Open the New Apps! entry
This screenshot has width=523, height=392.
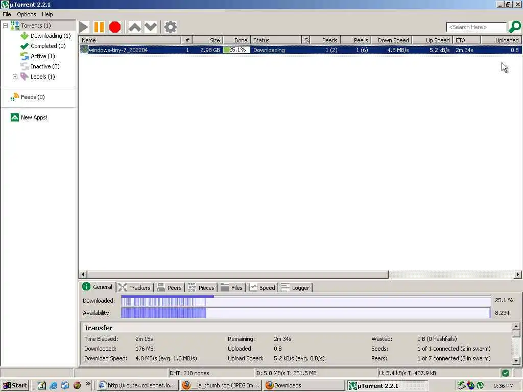click(34, 117)
